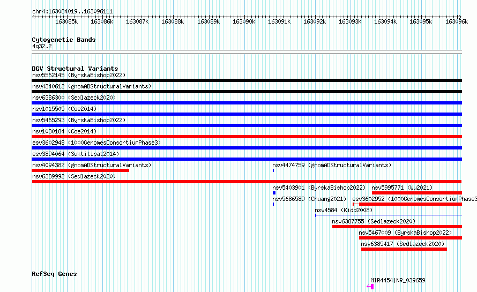The width and height of the screenshot is (477, 292).
Task: Click the 4q32.2 cytogenetic band label
Action: (x=42, y=46)
